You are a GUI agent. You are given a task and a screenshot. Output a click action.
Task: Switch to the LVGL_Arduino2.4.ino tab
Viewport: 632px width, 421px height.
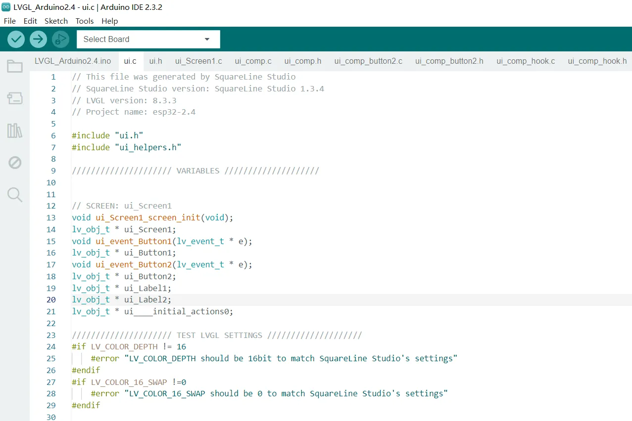pos(73,61)
